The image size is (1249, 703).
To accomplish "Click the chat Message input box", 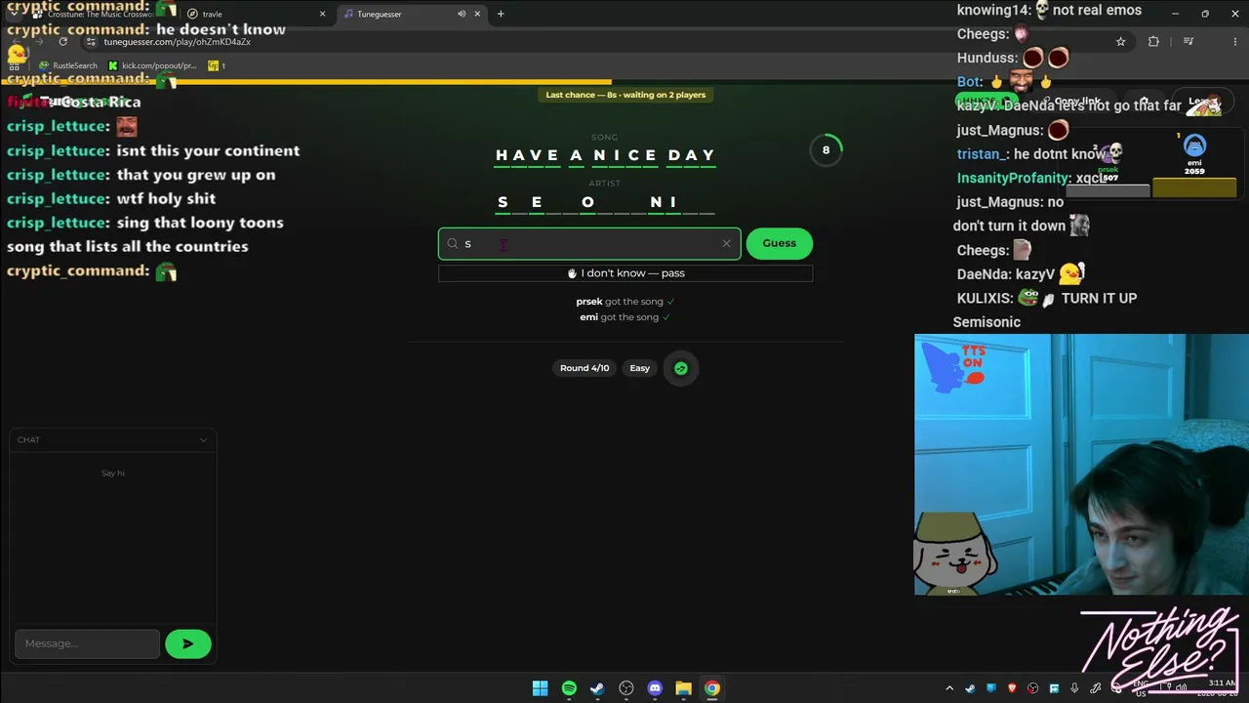I will [x=87, y=643].
